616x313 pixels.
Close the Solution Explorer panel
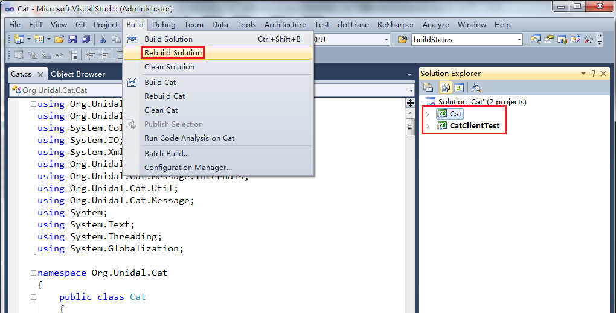[603, 74]
